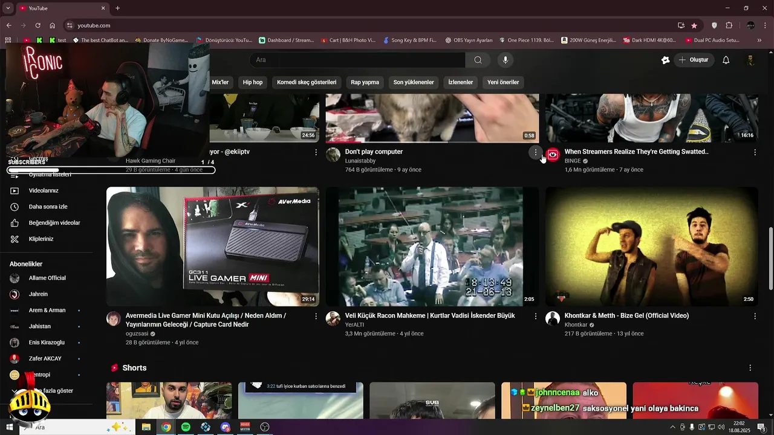Open the Don't play computer video title
This screenshot has height=435, width=774.
coord(374,152)
